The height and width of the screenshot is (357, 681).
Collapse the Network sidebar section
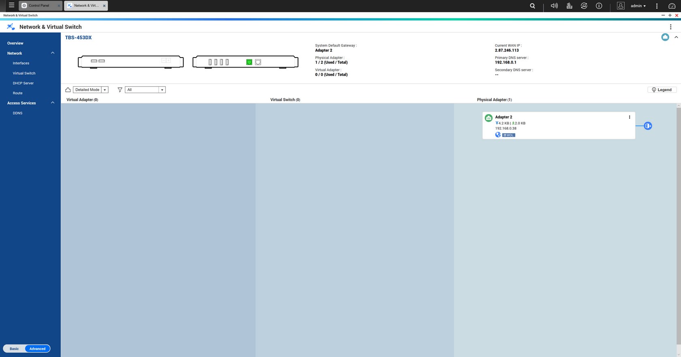click(53, 53)
